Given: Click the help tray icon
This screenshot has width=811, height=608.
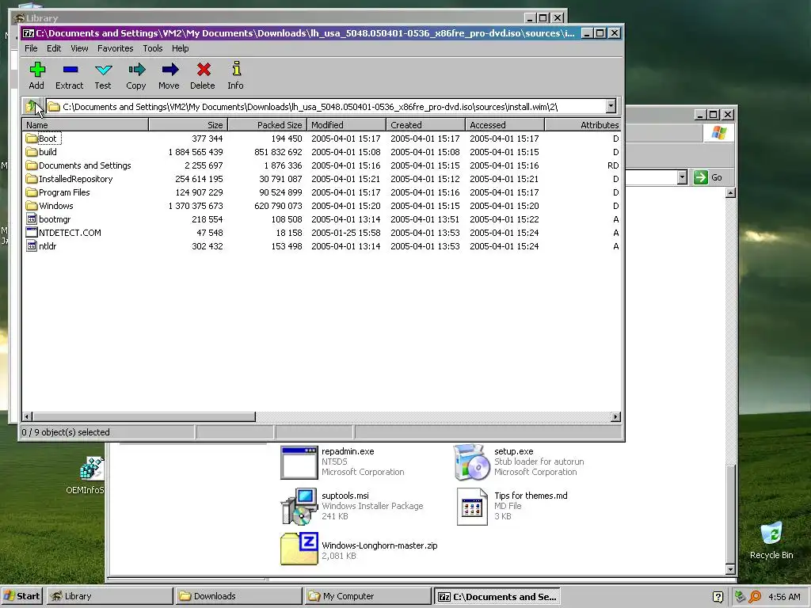Looking at the screenshot, I should tap(718, 597).
